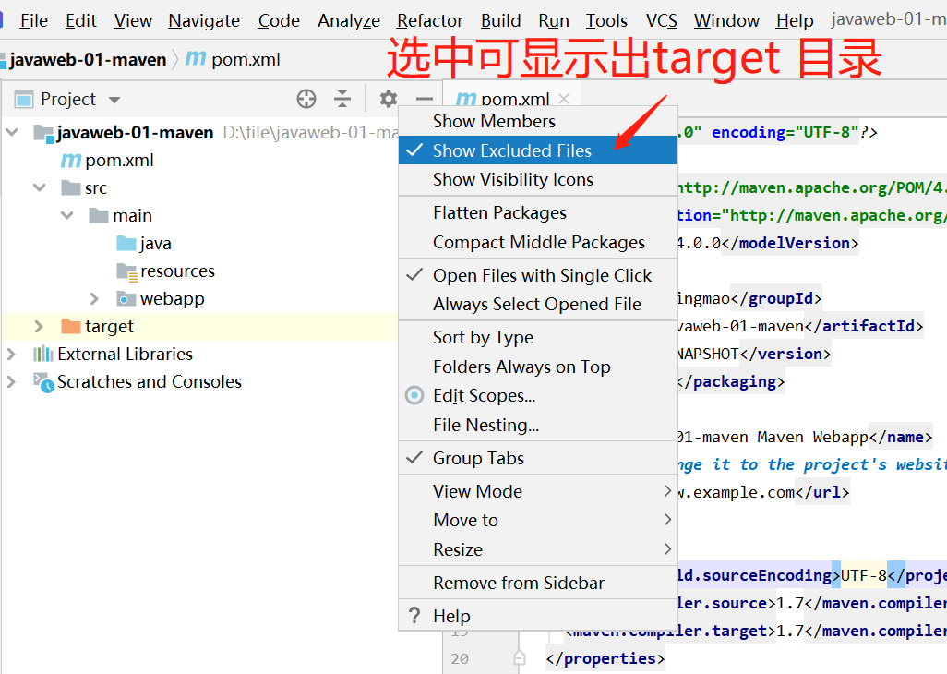947x674 pixels.
Task: Click the blue java source folder icon
Action: (126, 243)
